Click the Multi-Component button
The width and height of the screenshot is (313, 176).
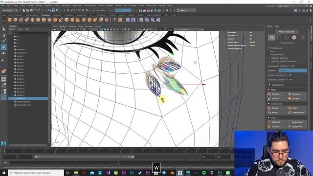pyautogui.click(x=287, y=32)
